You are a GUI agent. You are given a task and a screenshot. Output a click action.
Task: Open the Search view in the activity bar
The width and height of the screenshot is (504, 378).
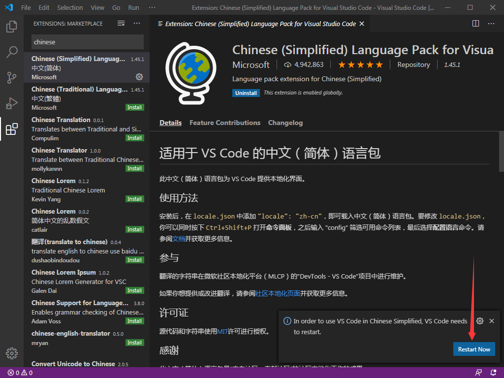click(x=11, y=52)
